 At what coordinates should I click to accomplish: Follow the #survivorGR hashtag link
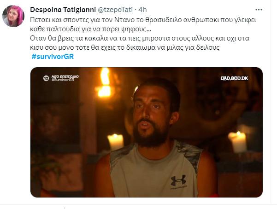click(53, 57)
